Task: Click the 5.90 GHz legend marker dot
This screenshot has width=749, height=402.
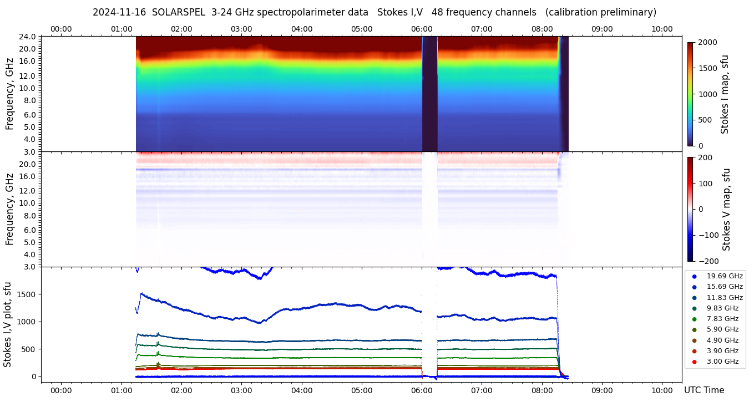Action: coord(694,330)
